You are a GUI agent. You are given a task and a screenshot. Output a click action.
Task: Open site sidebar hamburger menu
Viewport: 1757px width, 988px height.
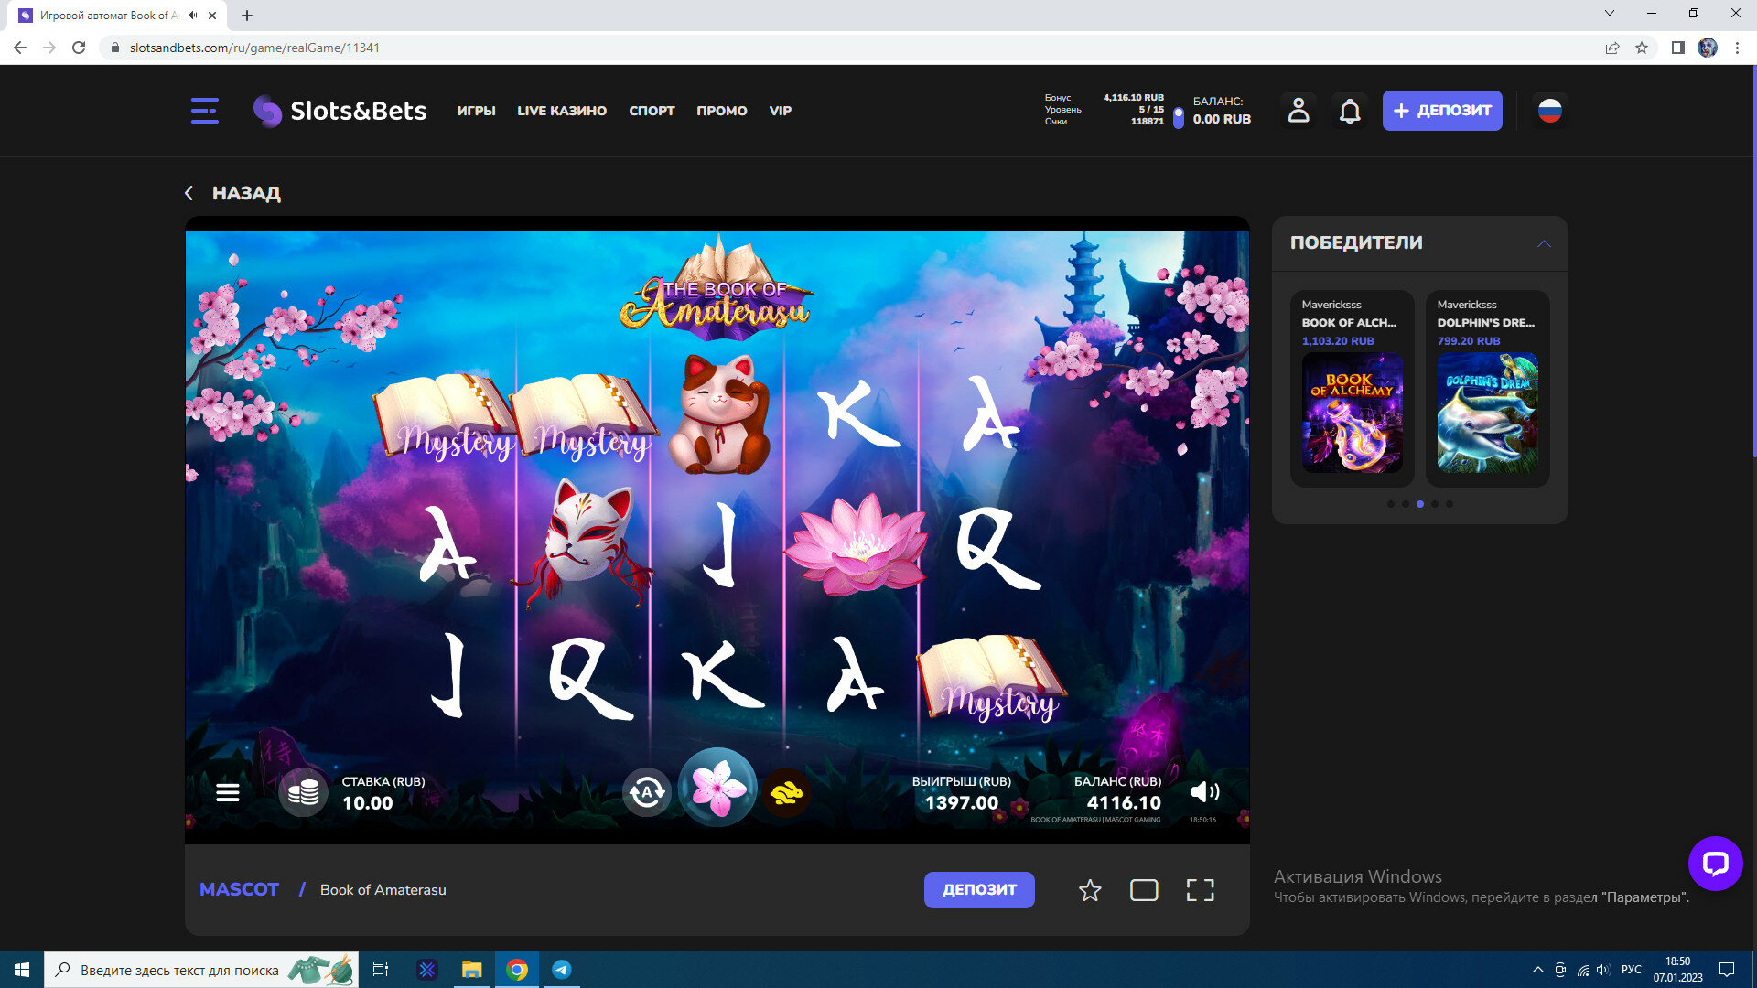204,111
